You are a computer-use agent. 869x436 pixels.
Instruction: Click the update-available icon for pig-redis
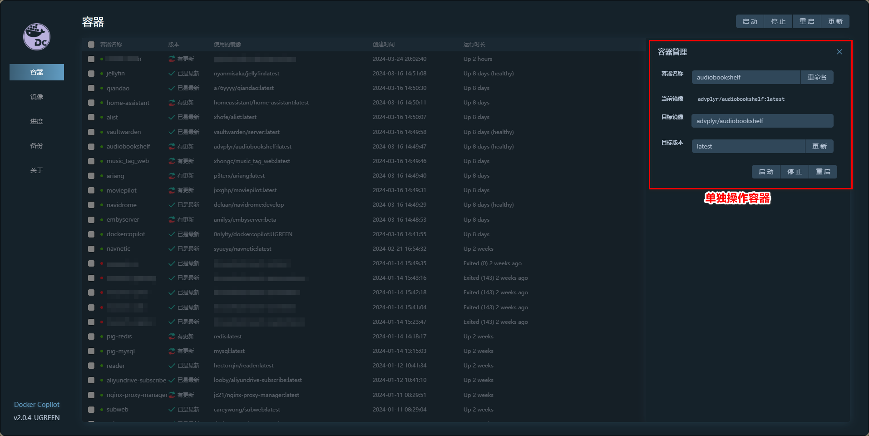pos(172,337)
